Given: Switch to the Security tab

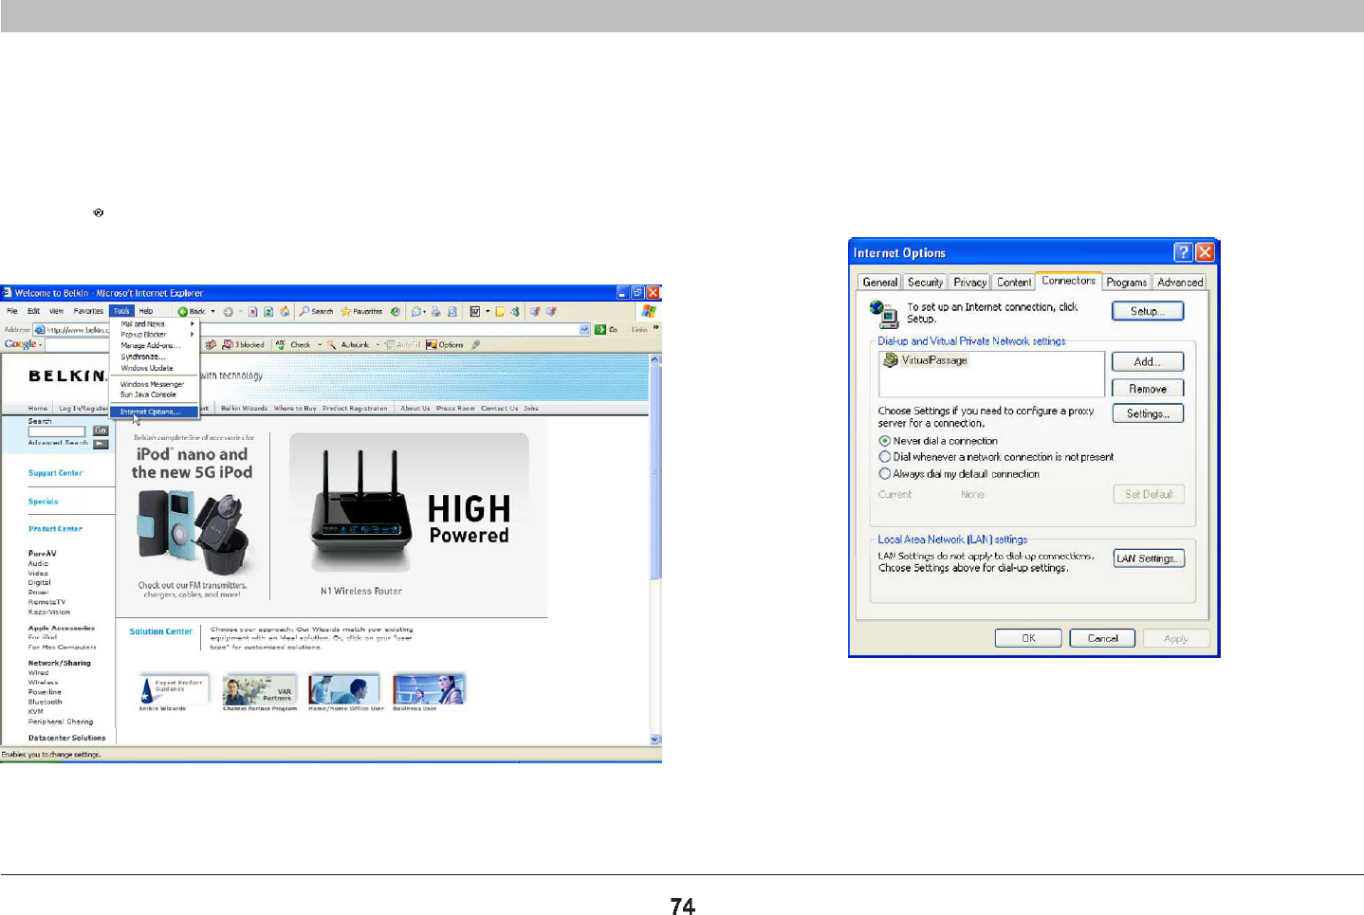Looking at the screenshot, I should click(x=925, y=283).
